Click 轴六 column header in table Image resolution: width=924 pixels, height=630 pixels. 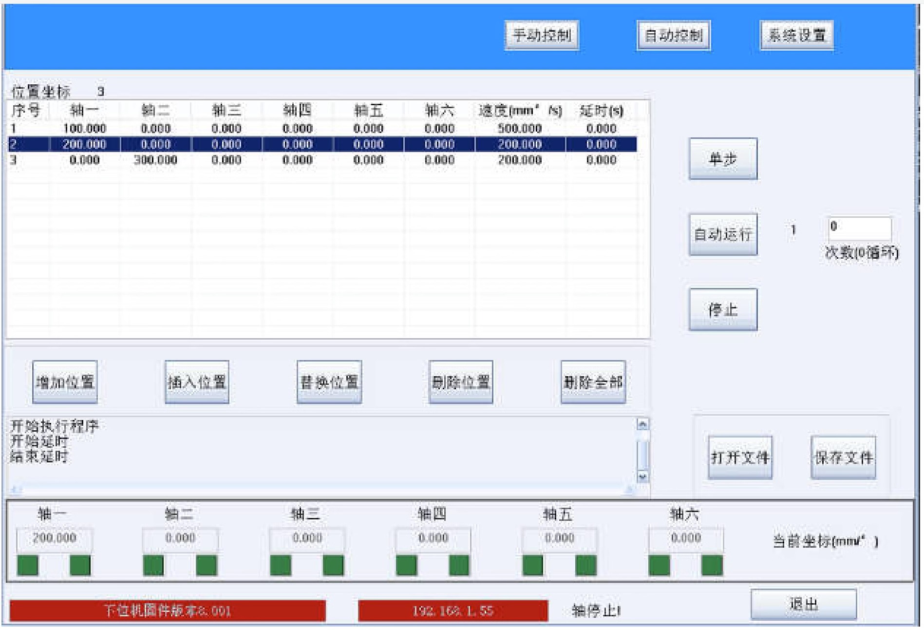click(439, 111)
